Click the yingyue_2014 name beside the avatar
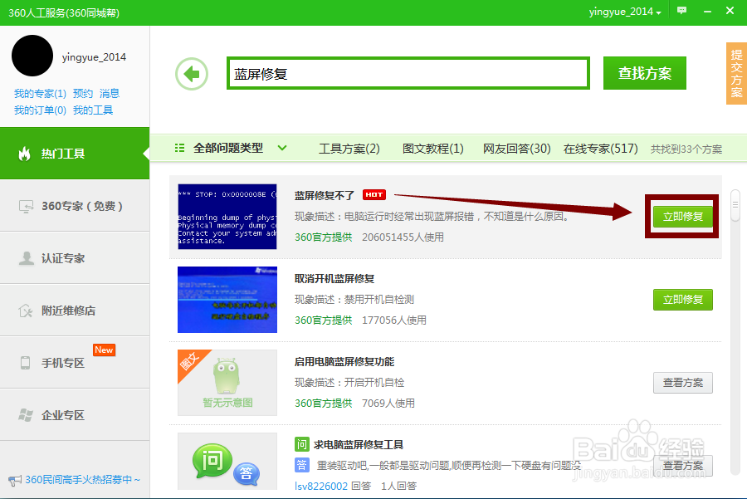The width and height of the screenshot is (747, 499). coord(94,57)
